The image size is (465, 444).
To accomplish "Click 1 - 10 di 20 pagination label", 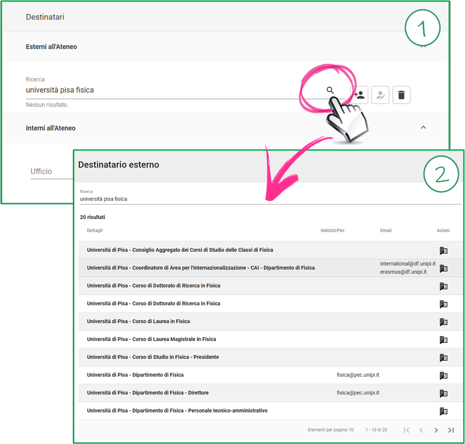I will 376,430.
